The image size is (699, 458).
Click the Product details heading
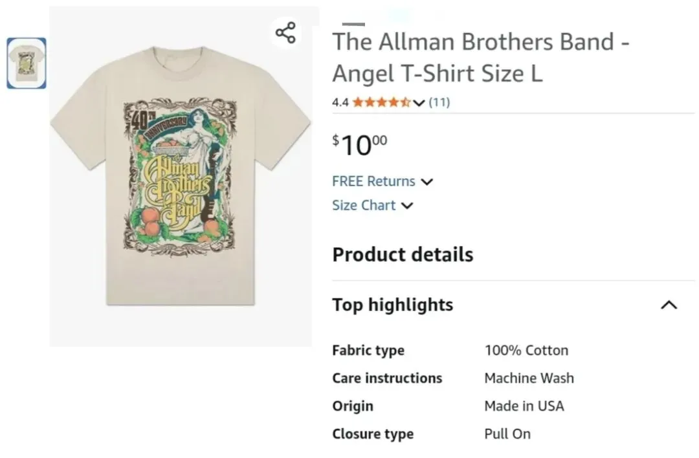tap(403, 254)
